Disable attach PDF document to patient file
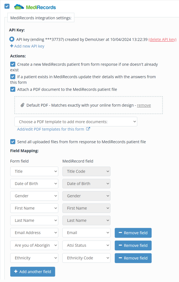Image resolution: width=179 pixels, height=282 pixels. [x=12, y=89]
